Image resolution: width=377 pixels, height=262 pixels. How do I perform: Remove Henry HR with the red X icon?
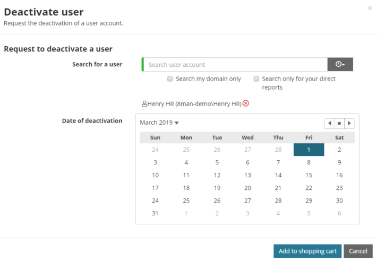(246, 103)
